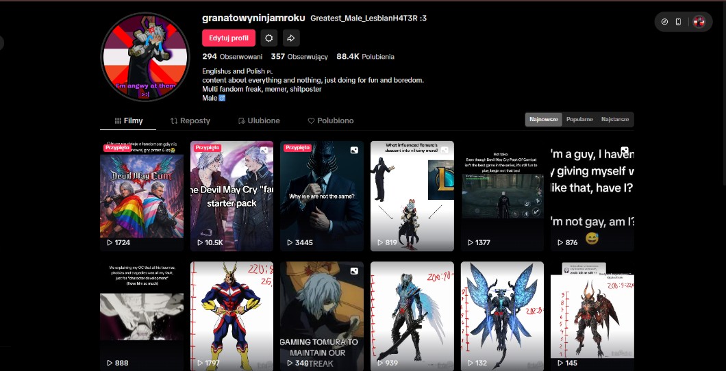
Task: Select the Filmy tab
Action: tap(129, 120)
